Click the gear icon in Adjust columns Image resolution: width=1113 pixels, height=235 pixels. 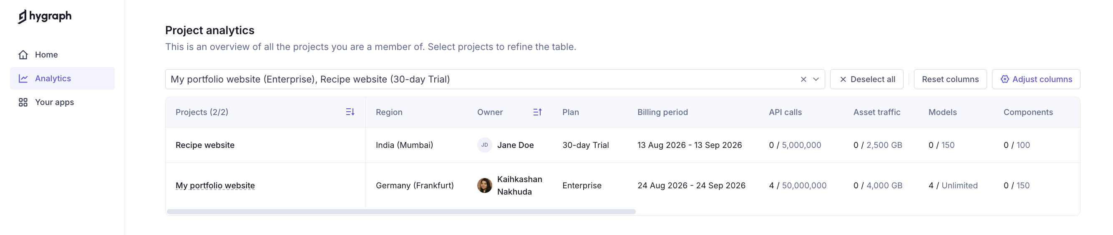[x=1005, y=79]
